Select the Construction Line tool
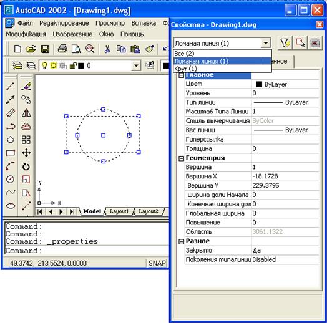This screenshot has height=323, width=327. (10, 100)
